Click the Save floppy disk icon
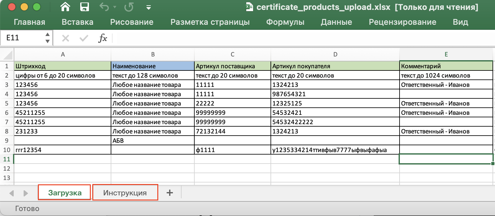 (x=84, y=7)
